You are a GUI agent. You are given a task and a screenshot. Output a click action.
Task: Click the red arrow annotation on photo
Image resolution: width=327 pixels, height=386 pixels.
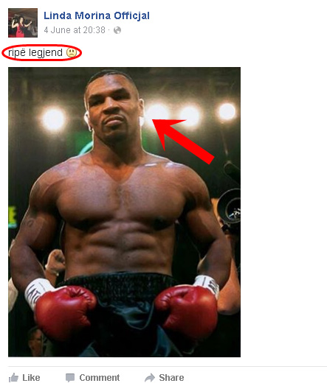[182, 140]
